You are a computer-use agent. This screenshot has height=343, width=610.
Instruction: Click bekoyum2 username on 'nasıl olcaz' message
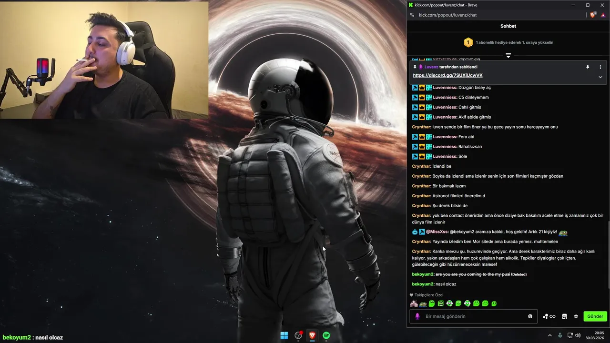tap(423, 284)
